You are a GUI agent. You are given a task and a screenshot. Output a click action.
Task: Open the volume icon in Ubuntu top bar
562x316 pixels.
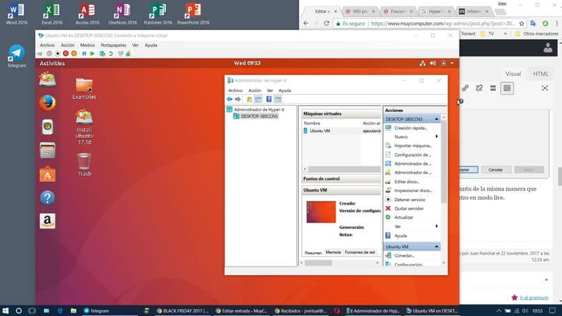click(x=433, y=63)
